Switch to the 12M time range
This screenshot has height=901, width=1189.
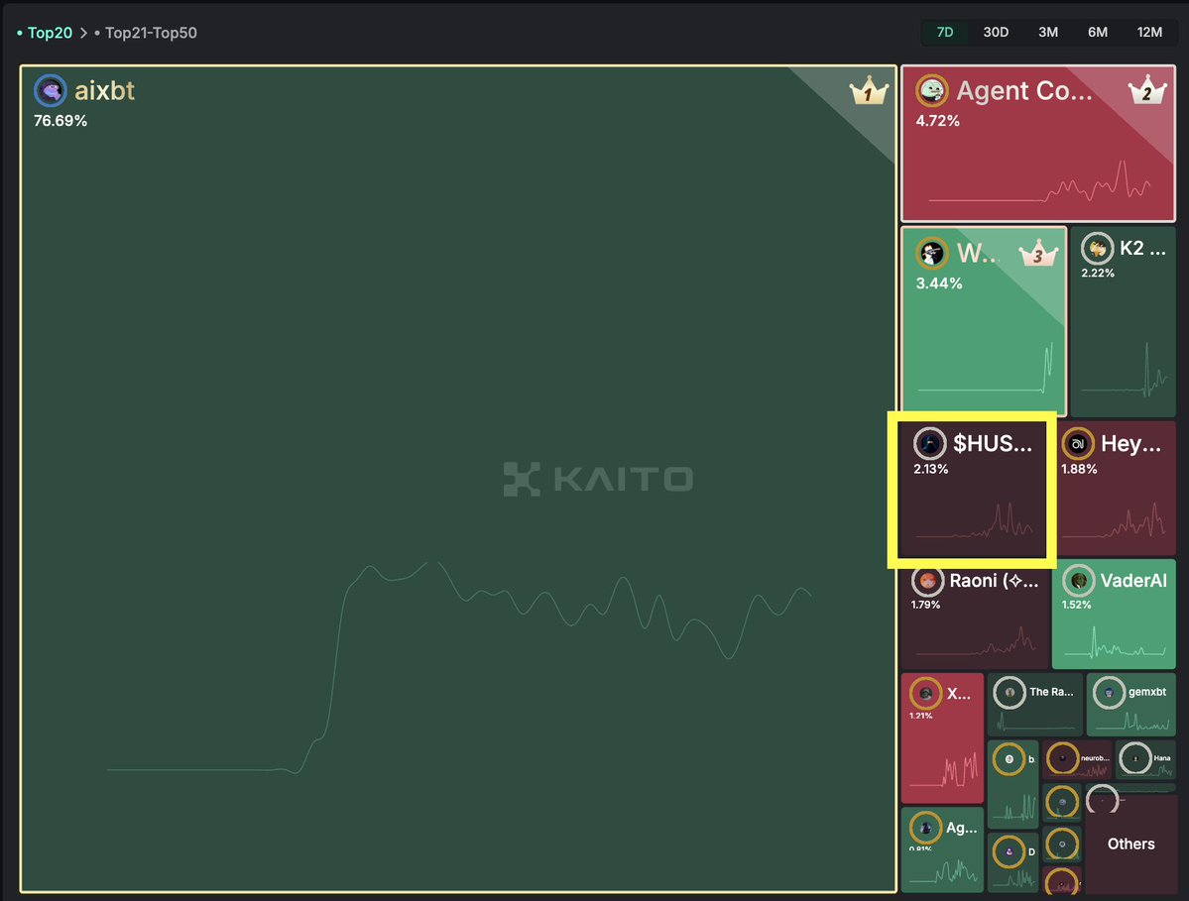click(x=1148, y=32)
